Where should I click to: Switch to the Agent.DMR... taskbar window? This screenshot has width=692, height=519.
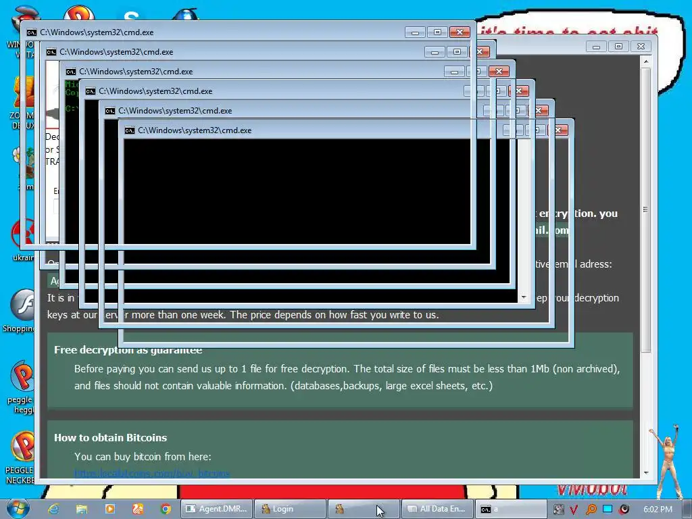pos(216,509)
